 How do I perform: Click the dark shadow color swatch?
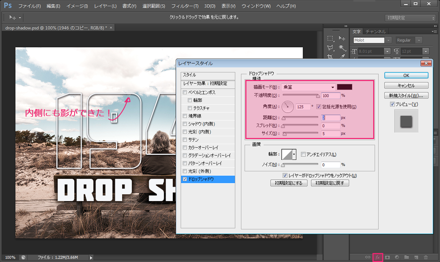click(x=344, y=87)
